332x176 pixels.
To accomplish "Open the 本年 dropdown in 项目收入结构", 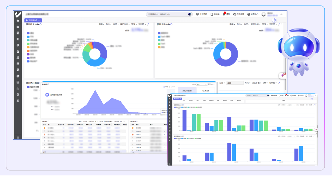I will pos(101,24).
